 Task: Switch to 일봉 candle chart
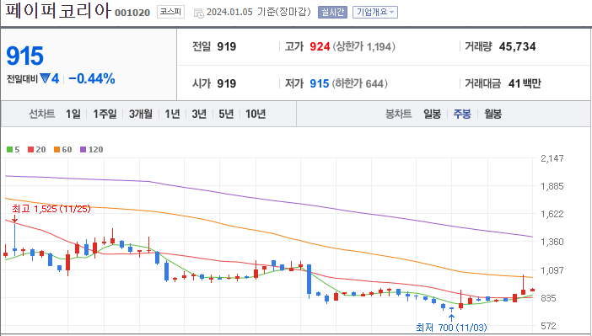pos(432,114)
